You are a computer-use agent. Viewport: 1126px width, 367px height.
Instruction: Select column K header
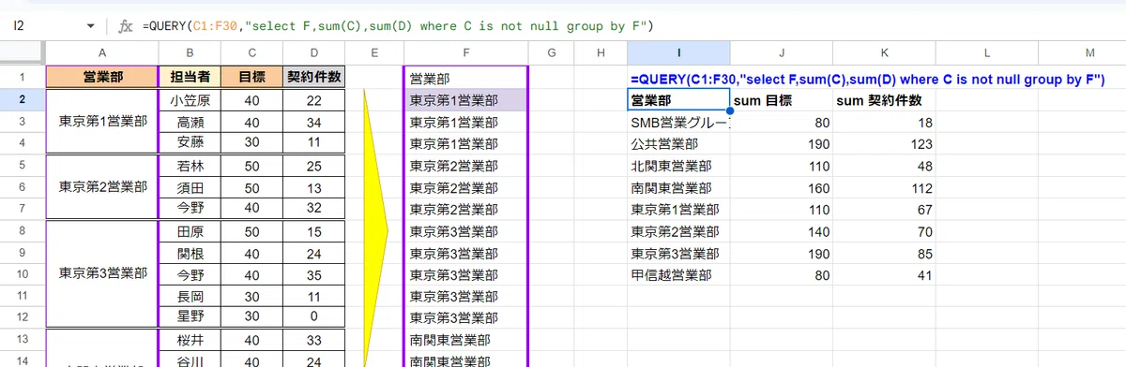(x=883, y=53)
